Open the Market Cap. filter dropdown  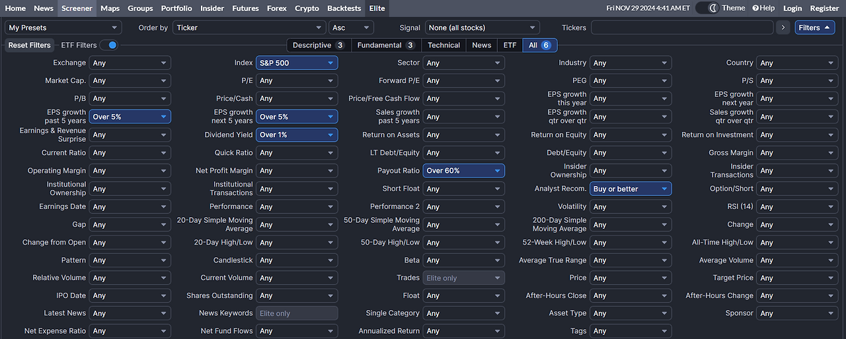pyautogui.click(x=130, y=80)
